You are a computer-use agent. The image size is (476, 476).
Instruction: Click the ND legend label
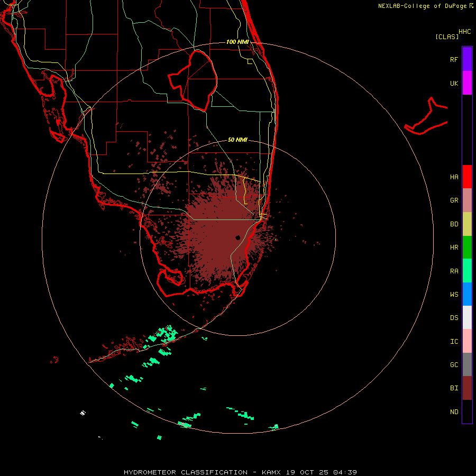tap(454, 412)
